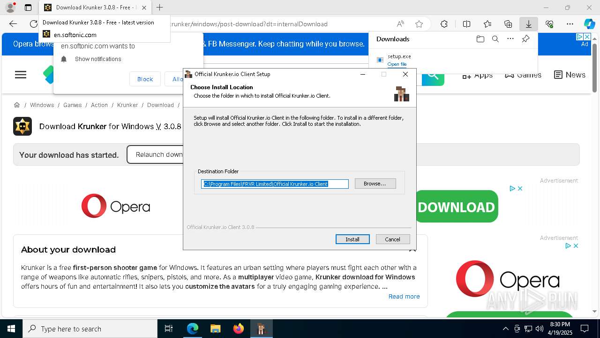Open the Games section on Softonic

pyautogui.click(x=523, y=75)
